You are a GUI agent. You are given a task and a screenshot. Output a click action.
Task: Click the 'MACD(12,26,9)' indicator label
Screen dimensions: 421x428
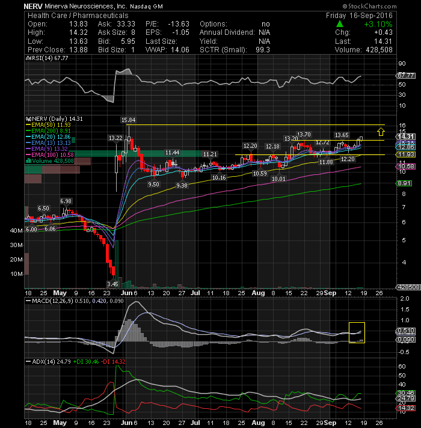tap(52, 301)
